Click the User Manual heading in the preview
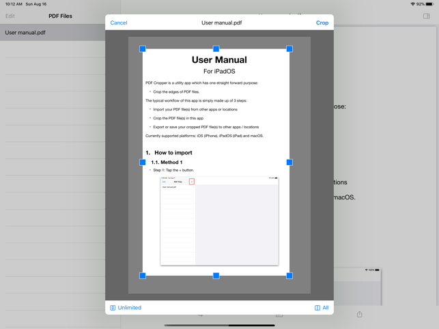Image resolution: width=439 pixels, height=329 pixels. pyautogui.click(x=219, y=59)
